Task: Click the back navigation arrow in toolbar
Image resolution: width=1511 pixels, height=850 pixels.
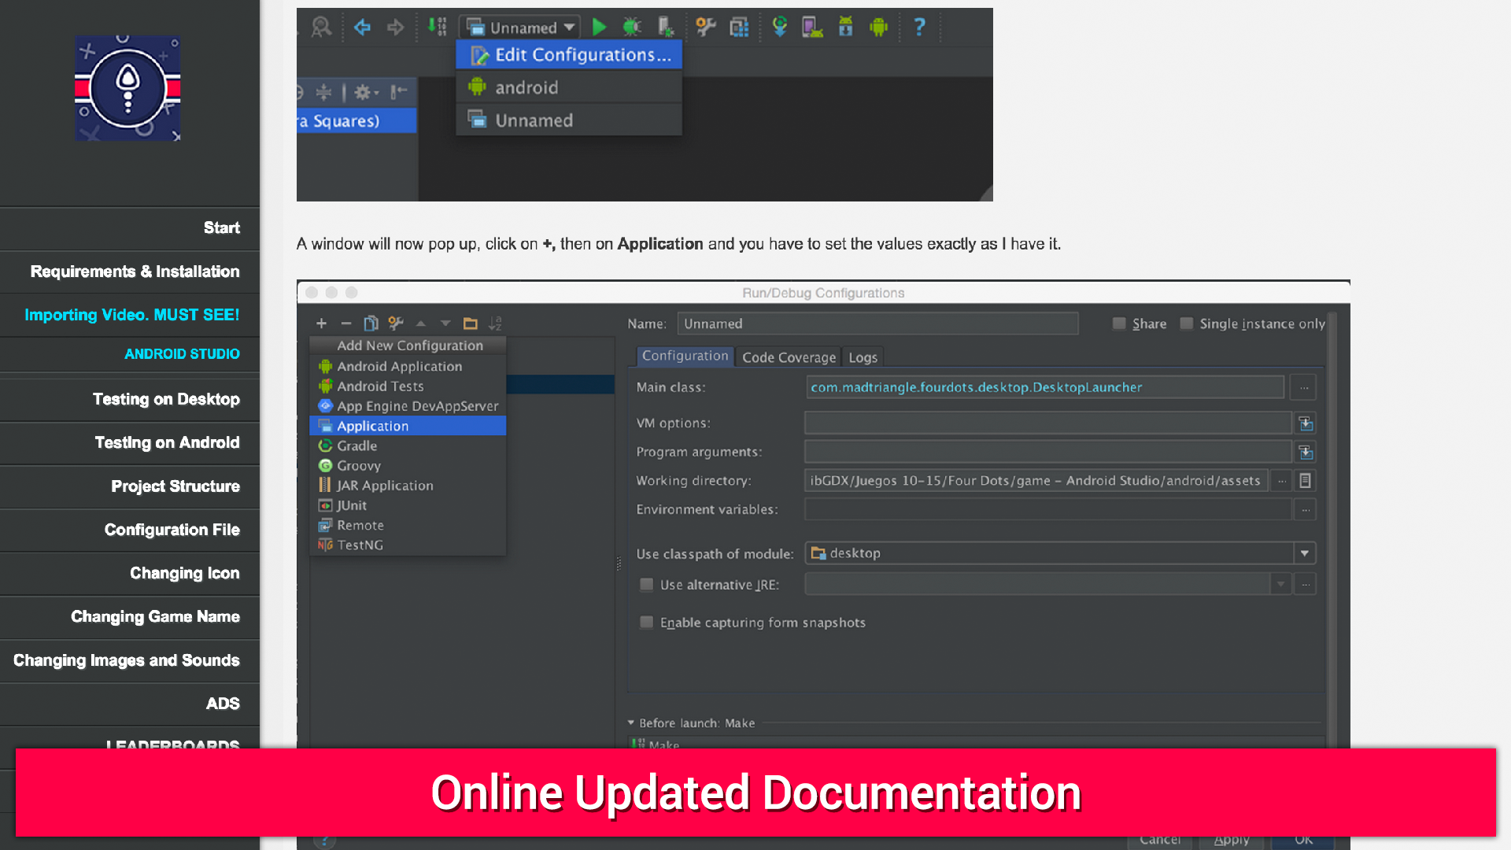Action: tap(362, 28)
